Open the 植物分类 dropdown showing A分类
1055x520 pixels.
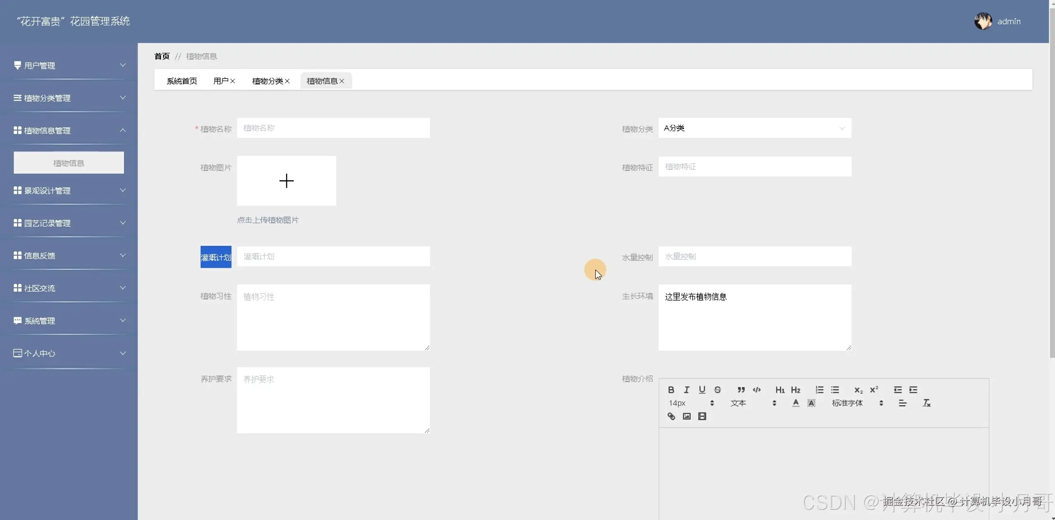[x=754, y=128]
